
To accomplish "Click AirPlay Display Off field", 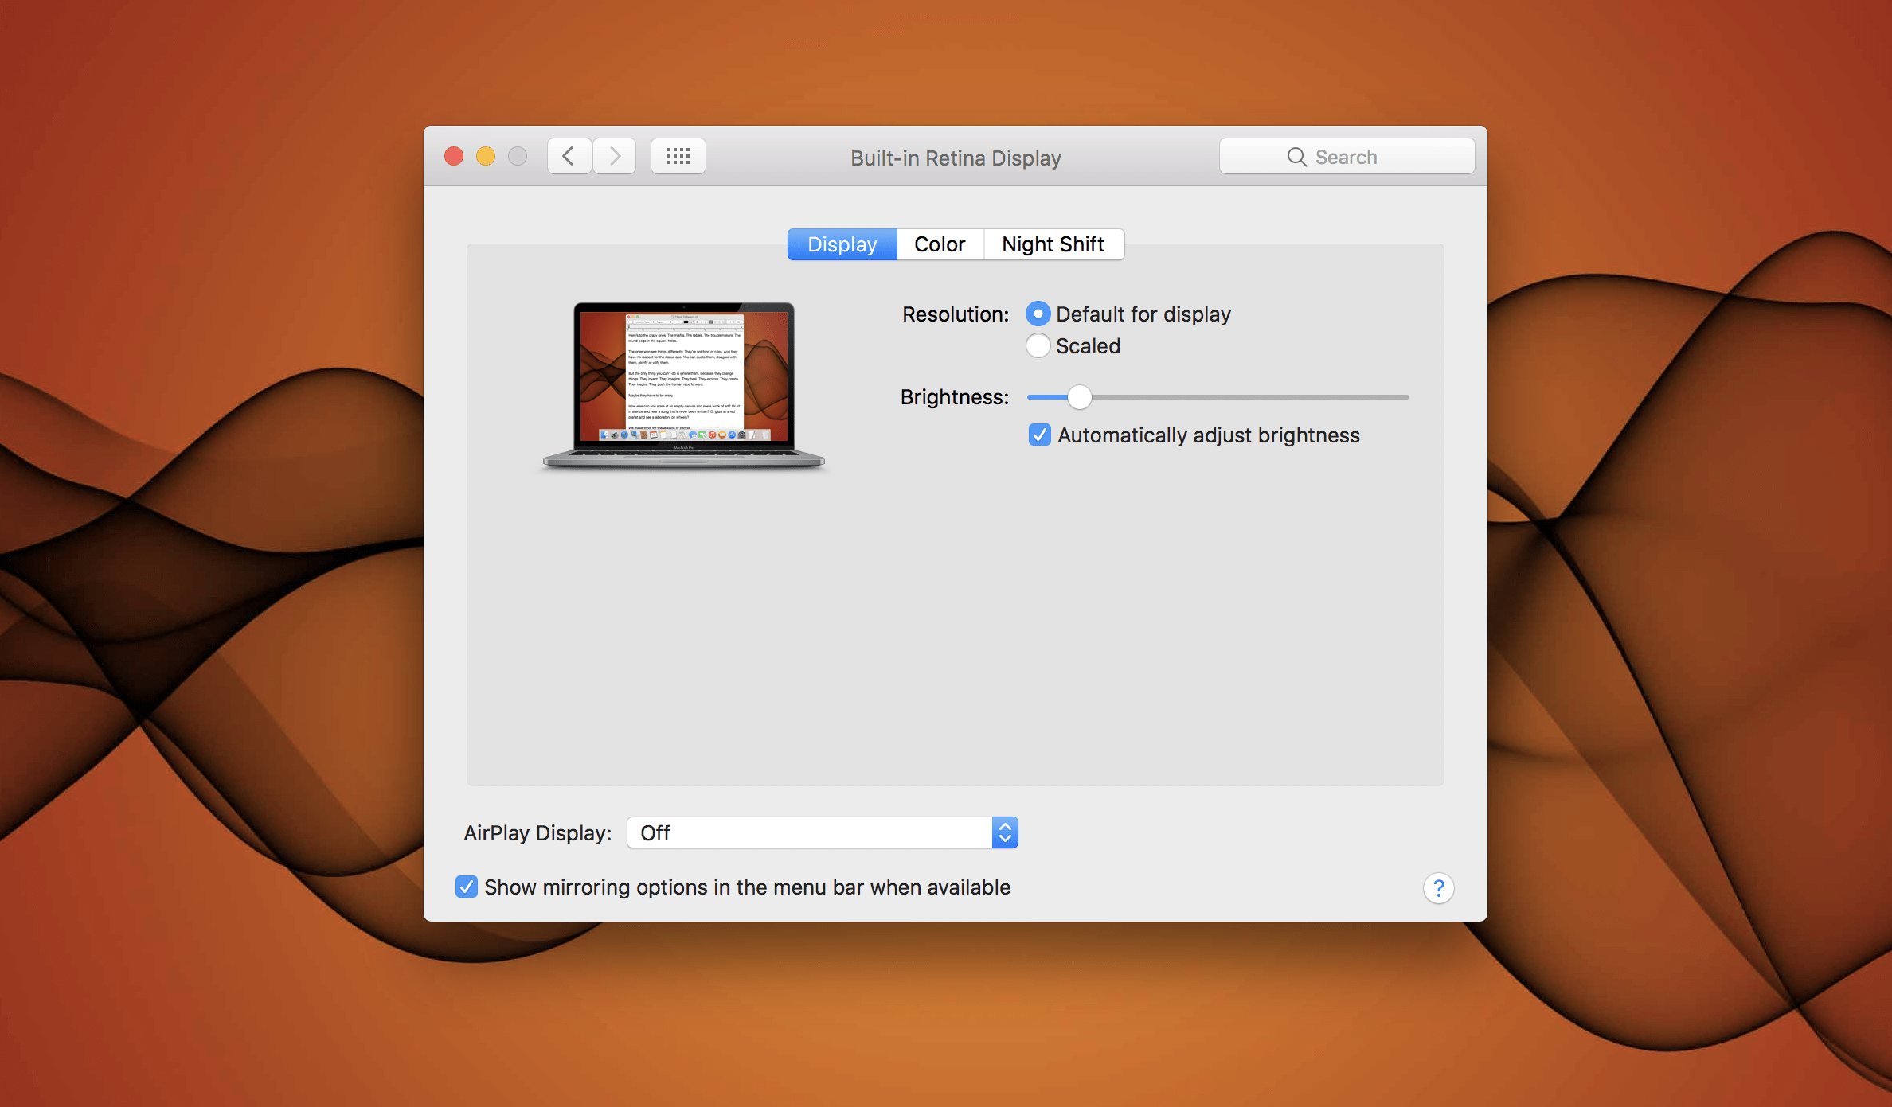I will tap(809, 832).
